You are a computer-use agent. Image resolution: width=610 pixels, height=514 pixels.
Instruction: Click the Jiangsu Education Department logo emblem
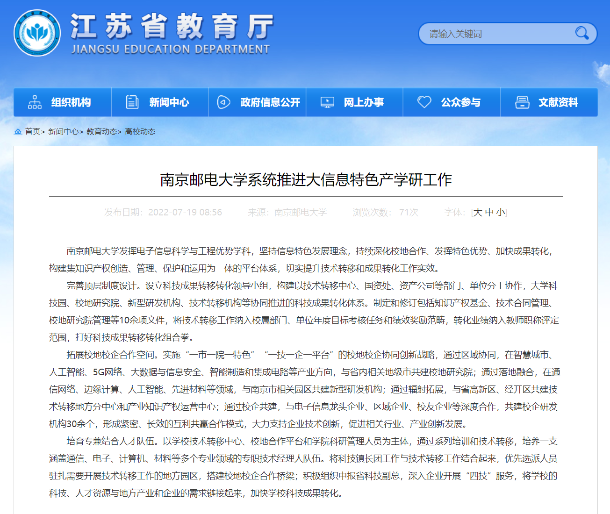click(37, 33)
